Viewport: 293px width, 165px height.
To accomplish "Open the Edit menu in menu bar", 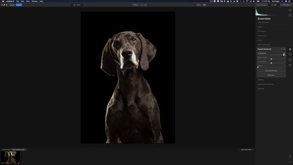I will (x=22, y=1).
